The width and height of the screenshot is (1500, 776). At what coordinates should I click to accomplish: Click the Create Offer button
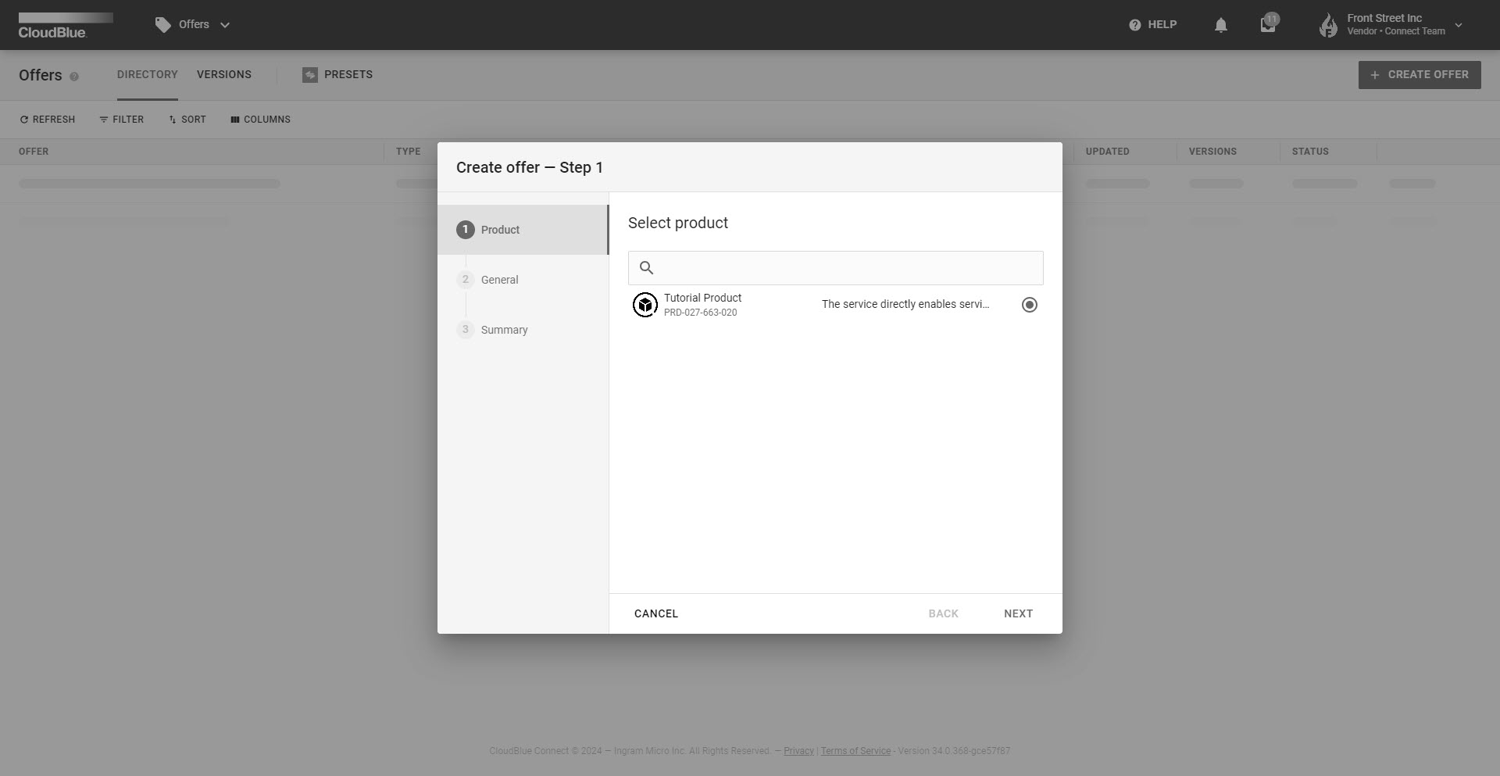tap(1420, 75)
